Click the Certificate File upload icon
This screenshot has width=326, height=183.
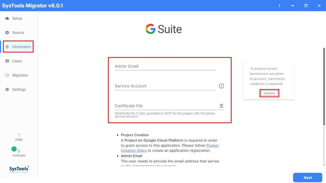click(221, 106)
